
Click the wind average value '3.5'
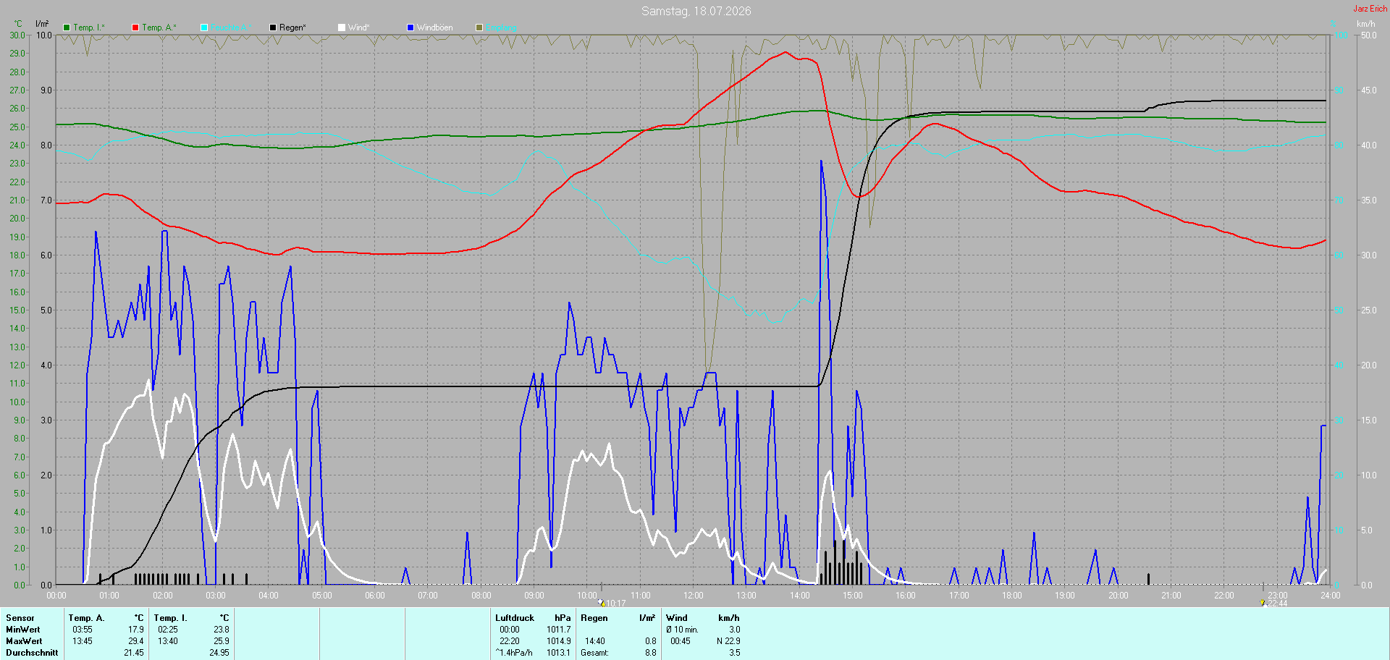735,653
